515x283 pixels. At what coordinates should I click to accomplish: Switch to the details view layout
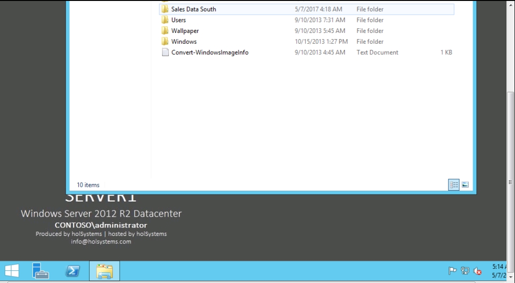(x=454, y=185)
